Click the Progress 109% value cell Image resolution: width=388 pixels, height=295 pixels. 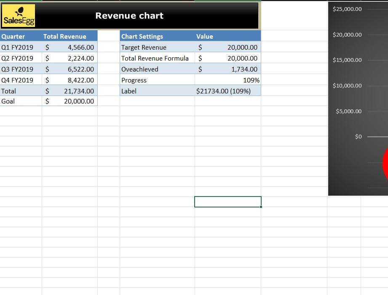[227, 80]
